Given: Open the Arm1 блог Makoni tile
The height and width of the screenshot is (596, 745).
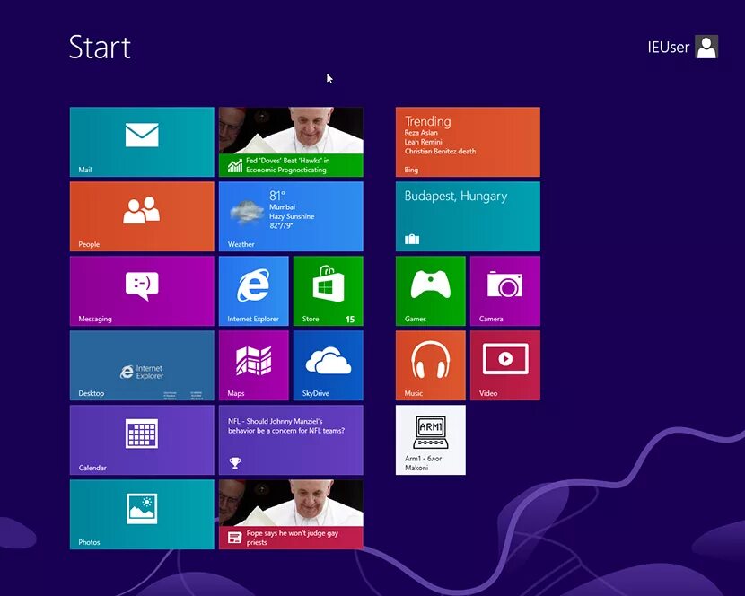Looking at the screenshot, I should (431, 440).
